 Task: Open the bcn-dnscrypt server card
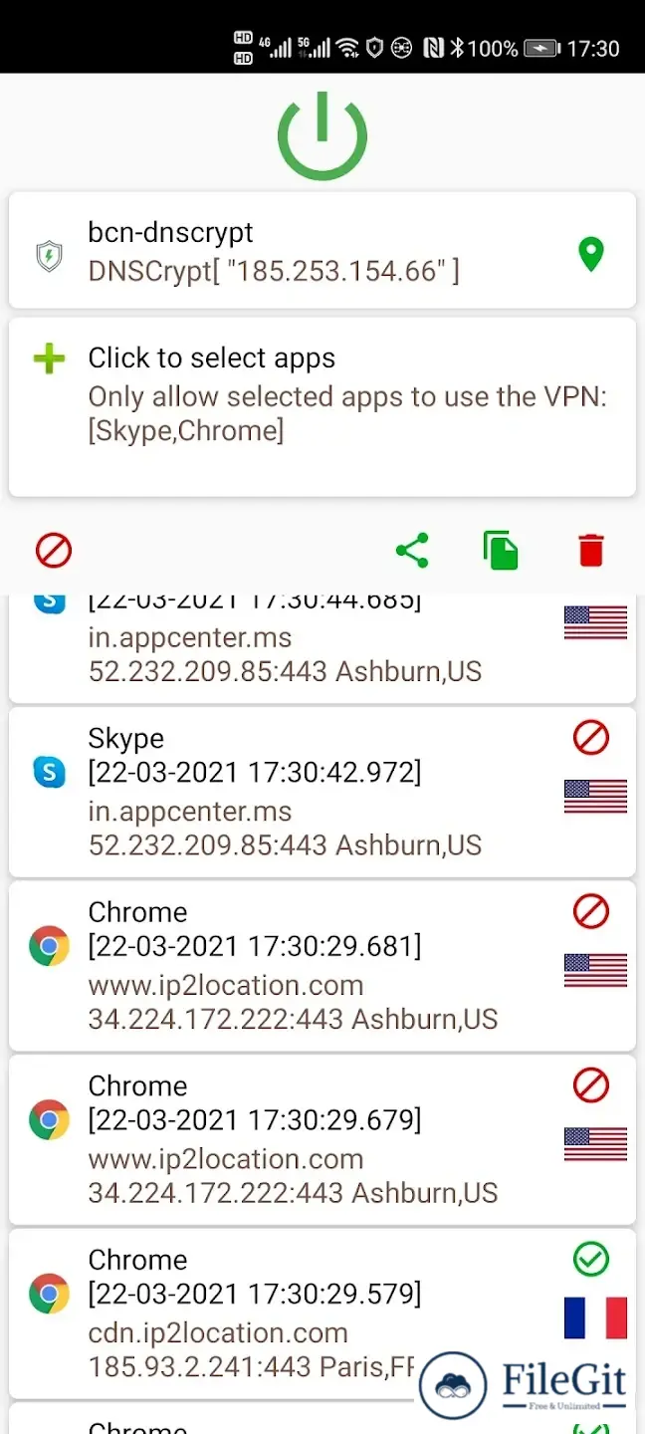(322, 250)
